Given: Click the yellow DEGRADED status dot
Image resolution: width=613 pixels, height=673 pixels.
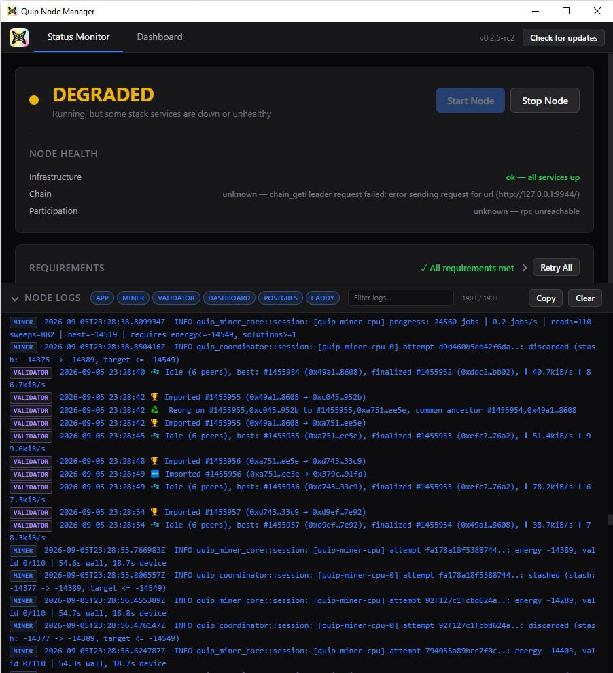Looking at the screenshot, I should pyautogui.click(x=34, y=100).
